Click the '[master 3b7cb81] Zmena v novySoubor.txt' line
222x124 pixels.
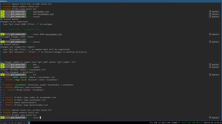coord(23,70)
